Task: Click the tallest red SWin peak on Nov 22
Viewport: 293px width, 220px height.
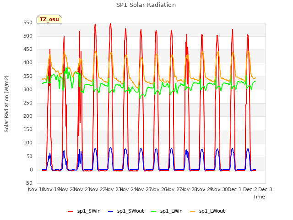Action: tap(110, 24)
